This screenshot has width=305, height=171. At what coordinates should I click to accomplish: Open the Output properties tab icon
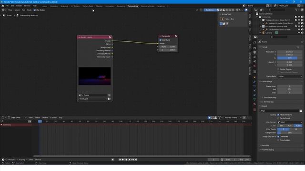(x=254, y=52)
